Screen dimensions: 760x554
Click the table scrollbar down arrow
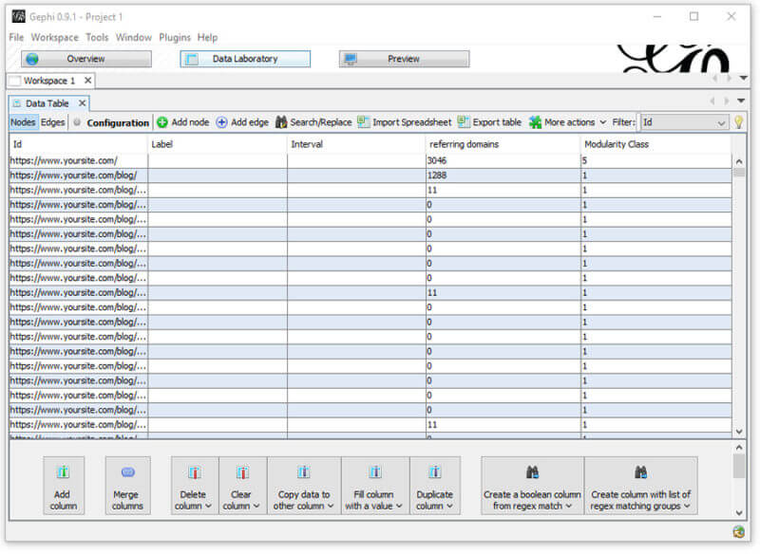pyautogui.click(x=739, y=432)
